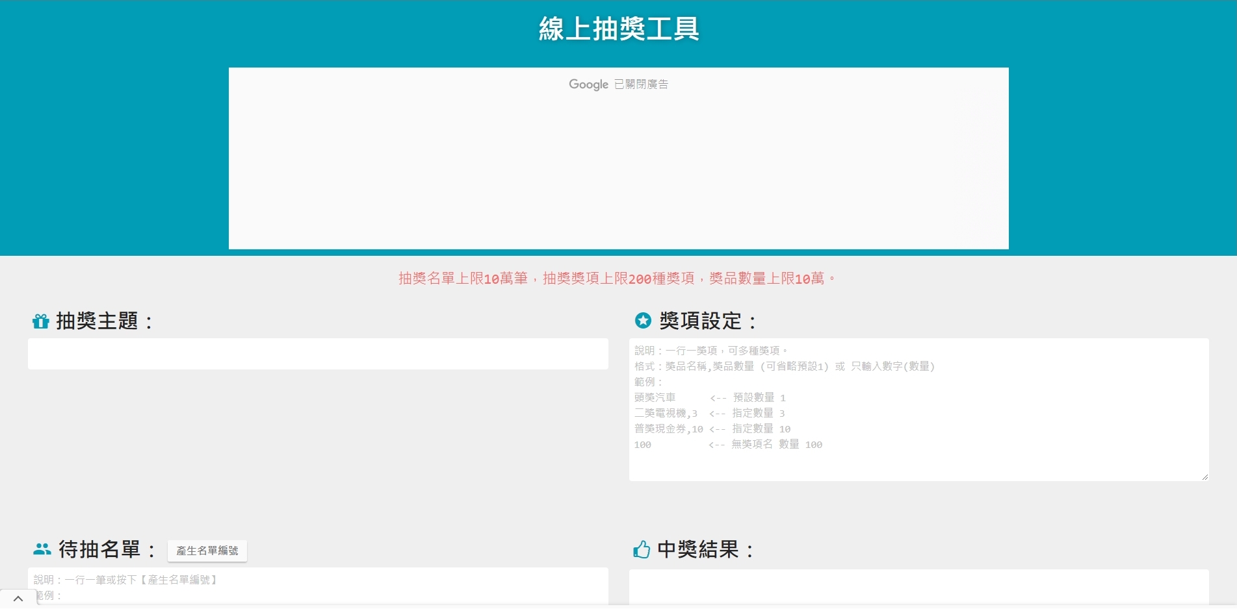Screen dimensions: 1237x609
Task: Click the Google 已關閉廣告 notice
Action: click(618, 84)
